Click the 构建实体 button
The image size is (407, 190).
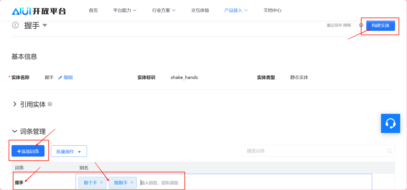380,25
